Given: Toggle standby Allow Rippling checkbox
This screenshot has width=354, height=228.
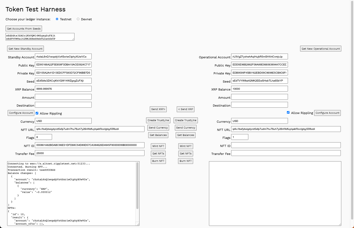Looking at the screenshot, I should pyautogui.click(x=37, y=113).
